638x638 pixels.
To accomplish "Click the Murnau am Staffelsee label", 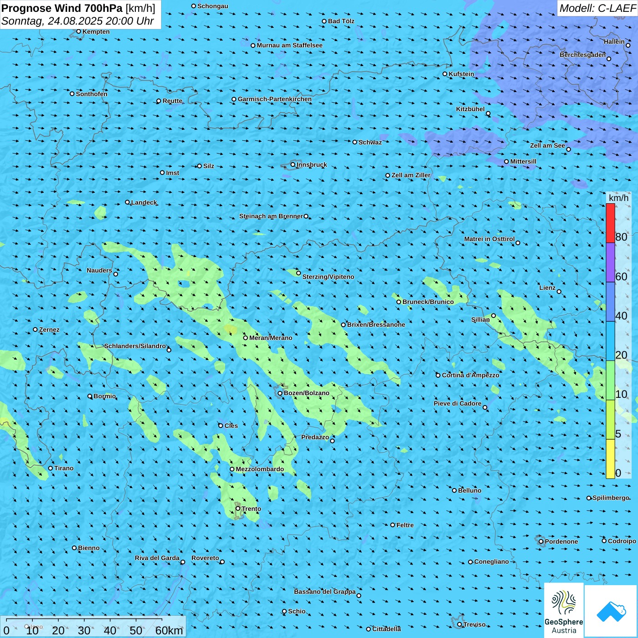I will pos(289,45).
